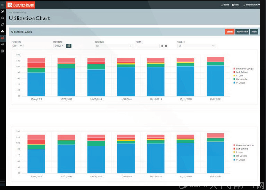Open the calendar picker beside Start Date
This screenshot has height=190, width=266.
(x=69, y=46)
